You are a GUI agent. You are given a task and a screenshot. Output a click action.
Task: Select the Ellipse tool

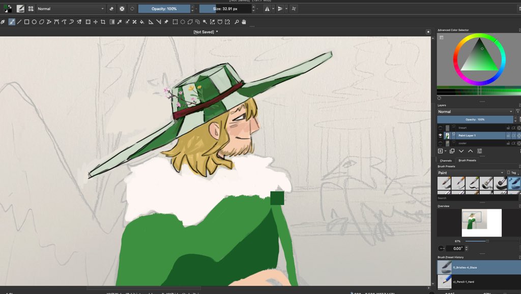pyautogui.click(x=34, y=22)
